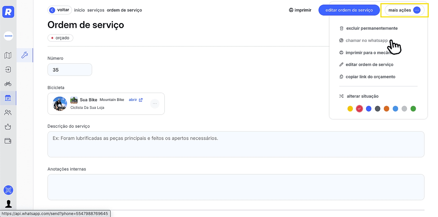
Task: Click the Número field showing 35
Action: pyautogui.click(x=70, y=70)
